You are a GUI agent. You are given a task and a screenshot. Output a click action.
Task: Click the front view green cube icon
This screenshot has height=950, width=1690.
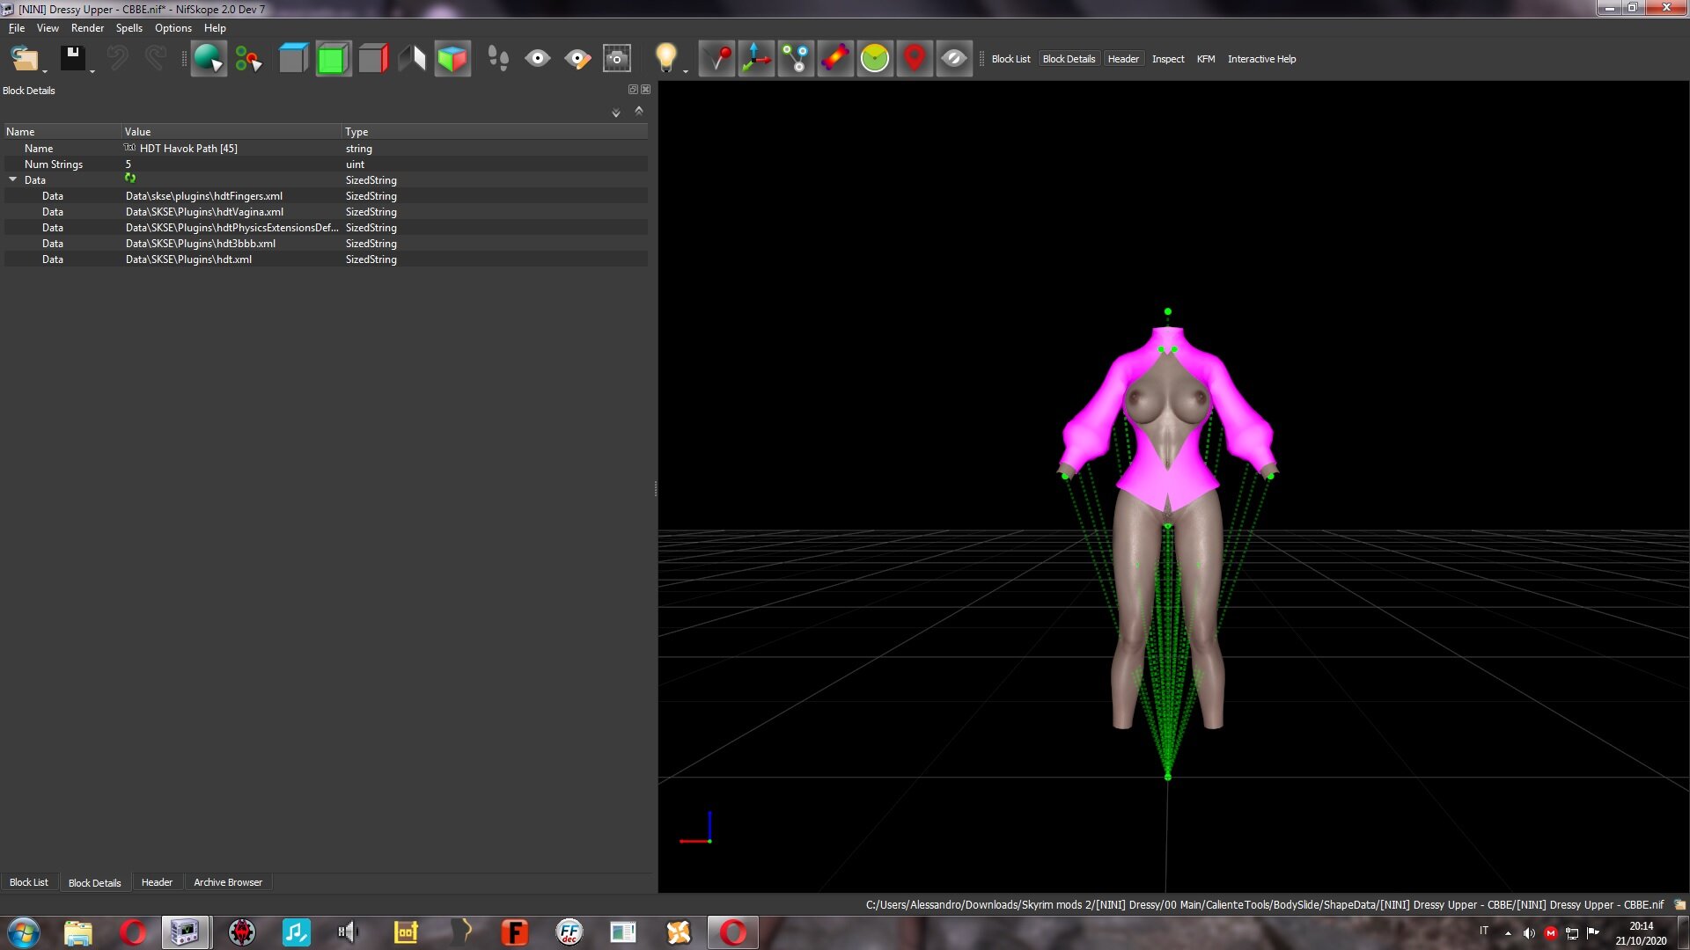point(333,59)
